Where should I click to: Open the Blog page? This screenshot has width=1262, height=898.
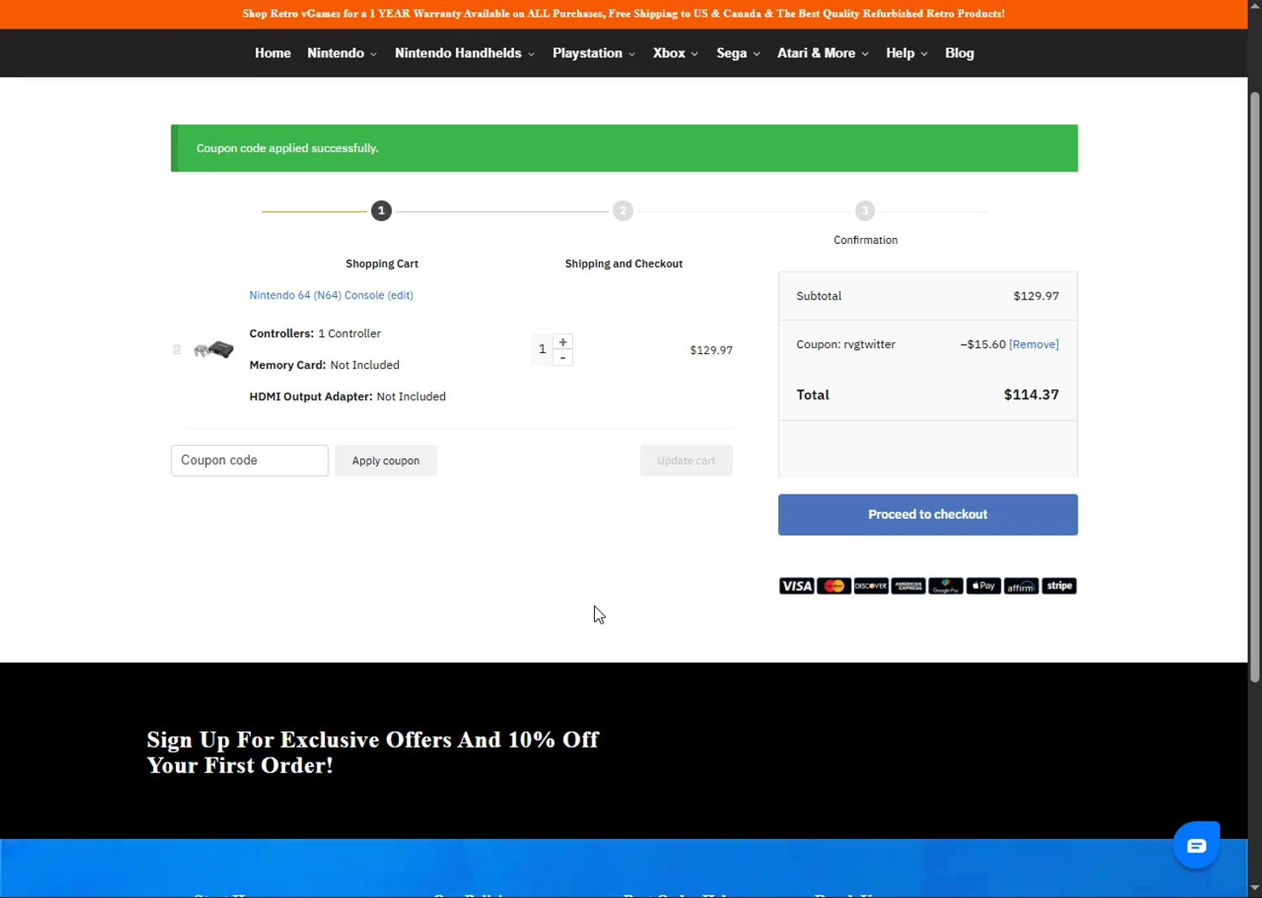pyautogui.click(x=959, y=53)
